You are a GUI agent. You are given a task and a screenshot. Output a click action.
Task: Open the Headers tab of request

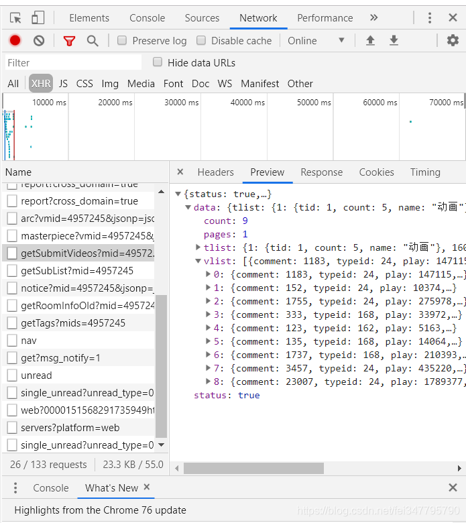[215, 172]
